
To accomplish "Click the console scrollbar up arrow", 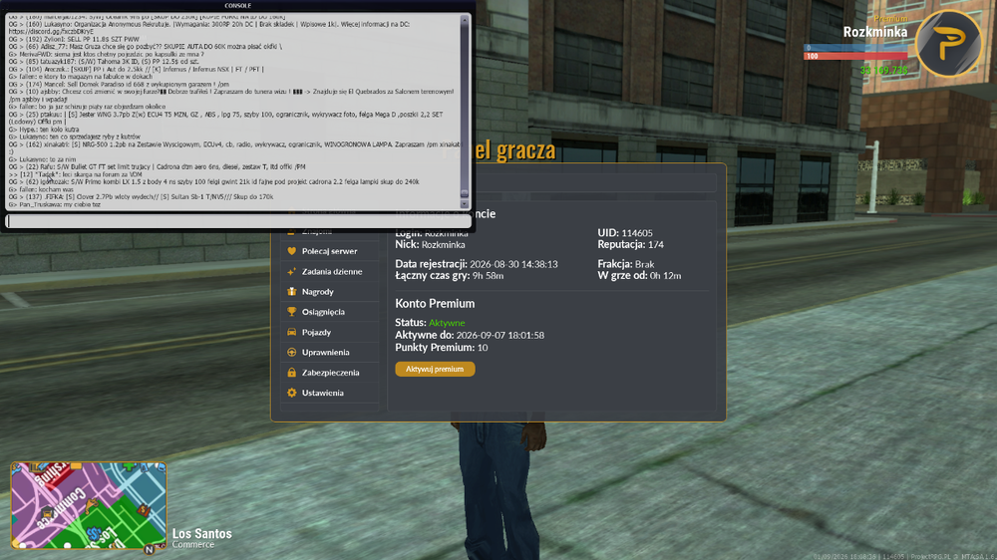I will (465, 20).
